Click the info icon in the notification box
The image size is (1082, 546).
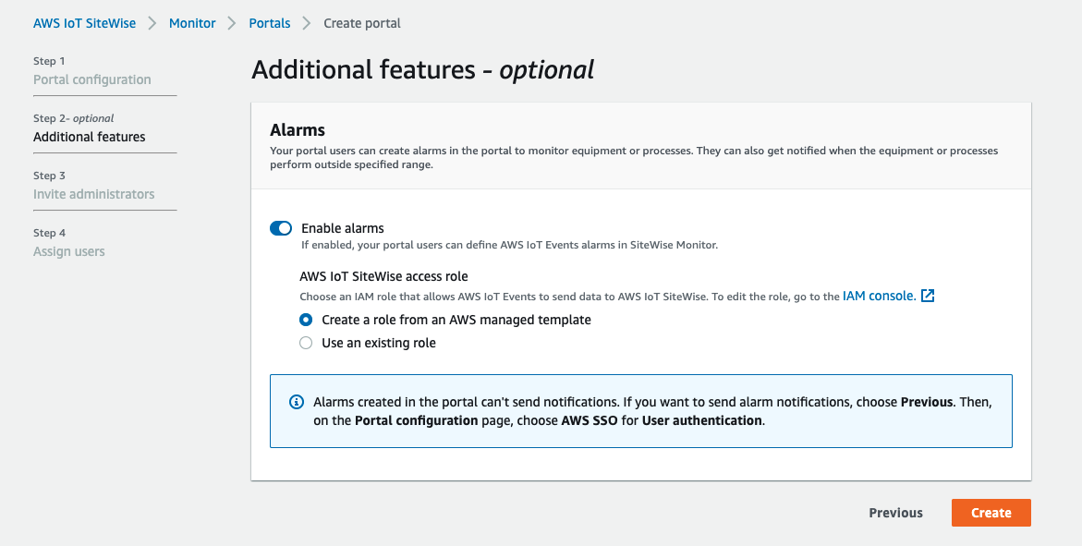297,402
